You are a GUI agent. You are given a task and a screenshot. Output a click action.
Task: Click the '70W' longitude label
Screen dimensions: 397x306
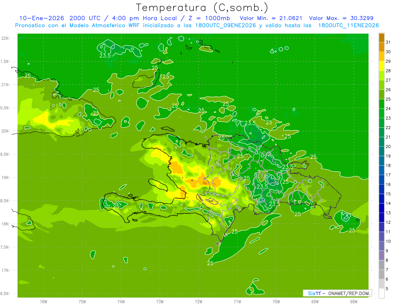tap(276, 302)
